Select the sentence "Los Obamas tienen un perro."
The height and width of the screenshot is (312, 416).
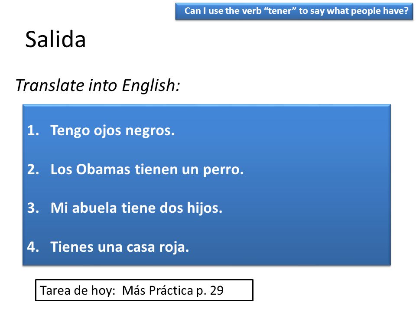147,169
